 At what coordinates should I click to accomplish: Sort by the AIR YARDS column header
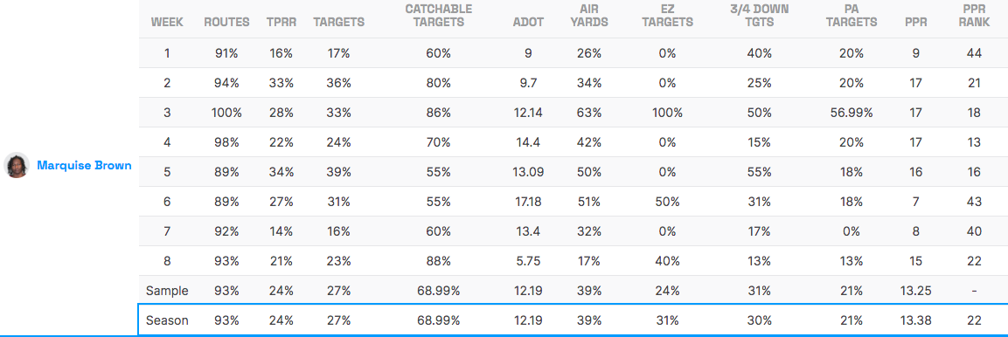(587, 16)
